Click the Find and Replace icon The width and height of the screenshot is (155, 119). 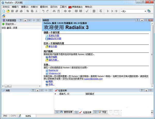tap(59, 11)
